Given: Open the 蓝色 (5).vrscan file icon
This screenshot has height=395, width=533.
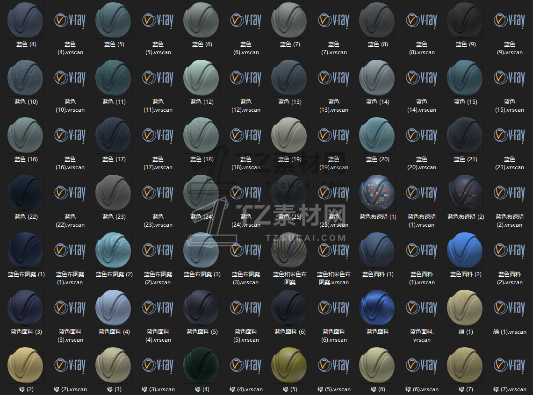Looking at the screenshot, I should point(158,21).
